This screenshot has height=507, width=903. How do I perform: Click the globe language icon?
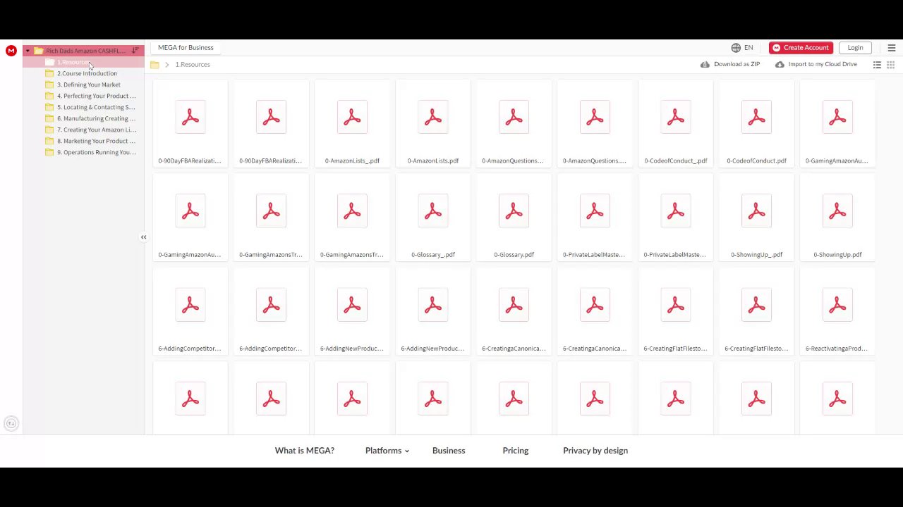tap(736, 48)
